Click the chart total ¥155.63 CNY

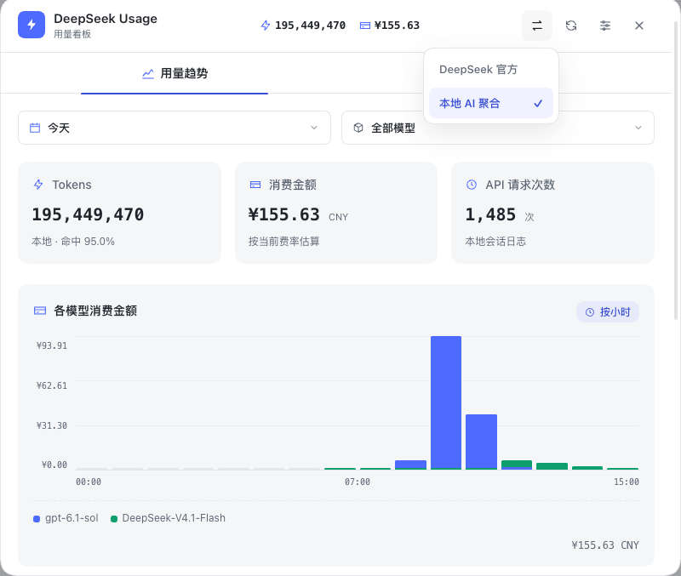[605, 545]
